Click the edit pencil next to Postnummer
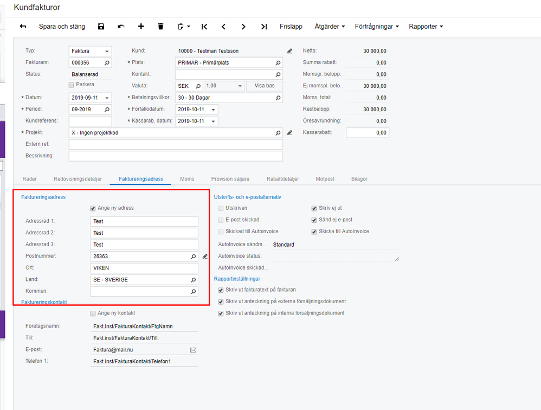 click(x=205, y=257)
